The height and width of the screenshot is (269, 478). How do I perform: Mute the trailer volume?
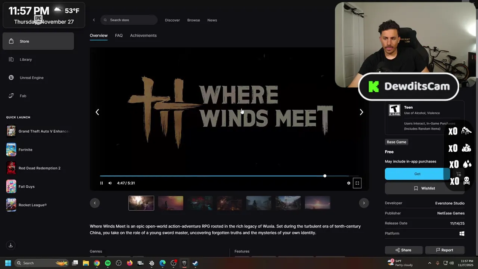pos(110,183)
